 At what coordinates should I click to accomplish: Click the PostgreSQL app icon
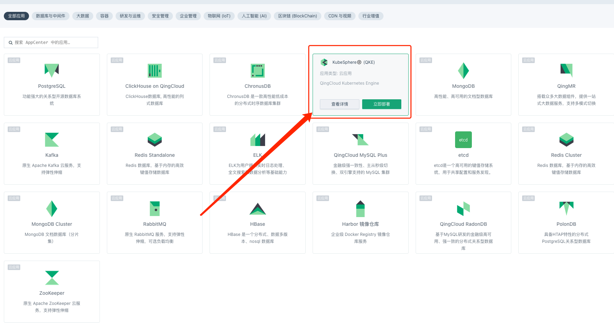pyautogui.click(x=52, y=70)
